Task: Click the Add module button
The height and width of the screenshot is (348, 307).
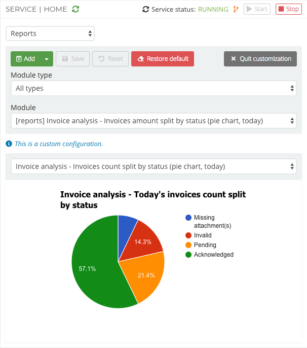Action: [x=26, y=59]
